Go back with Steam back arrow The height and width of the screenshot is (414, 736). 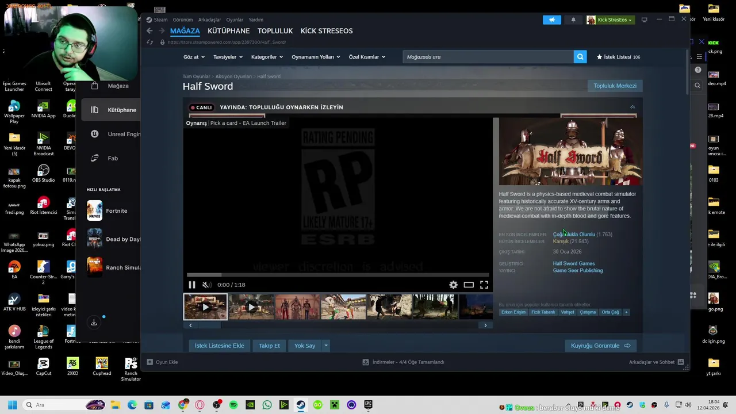coord(149,31)
